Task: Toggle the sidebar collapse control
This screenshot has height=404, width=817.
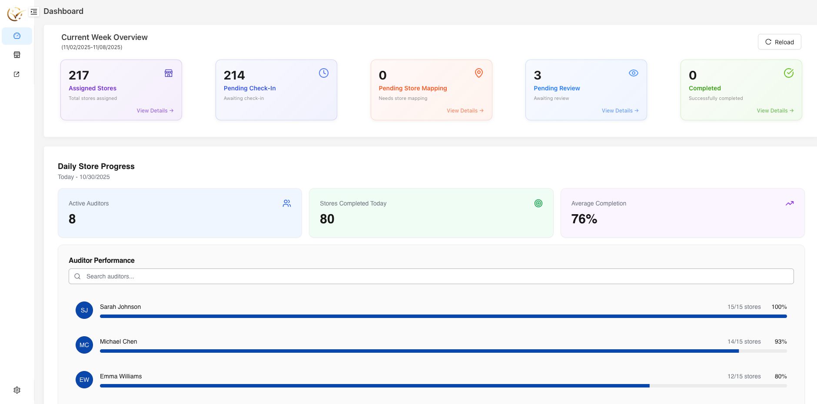Action: (x=34, y=12)
